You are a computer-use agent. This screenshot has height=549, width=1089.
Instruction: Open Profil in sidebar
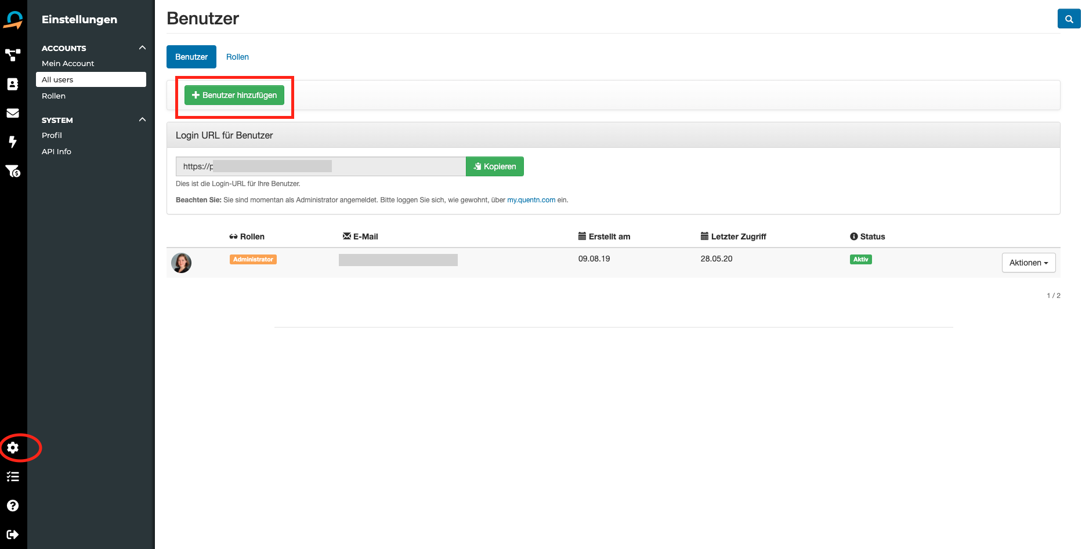point(52,135)
